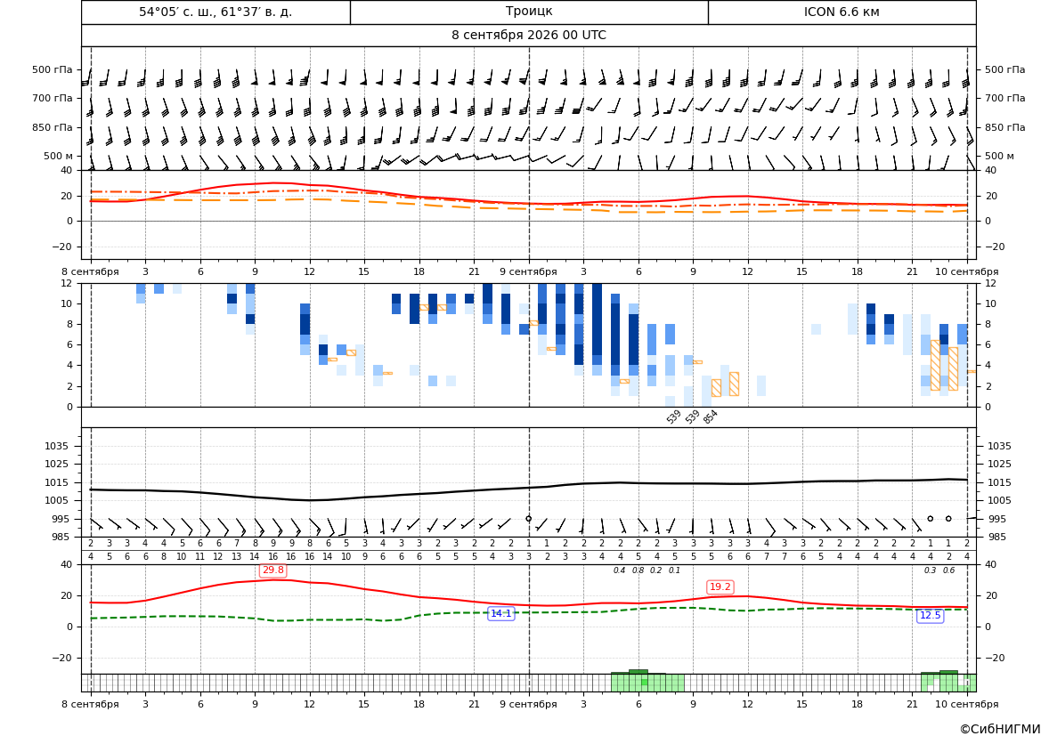Click the tall orange hatched cloud bar near 10 сентября
Screen dimensions: 1041x736
click(x=935, y=365)
